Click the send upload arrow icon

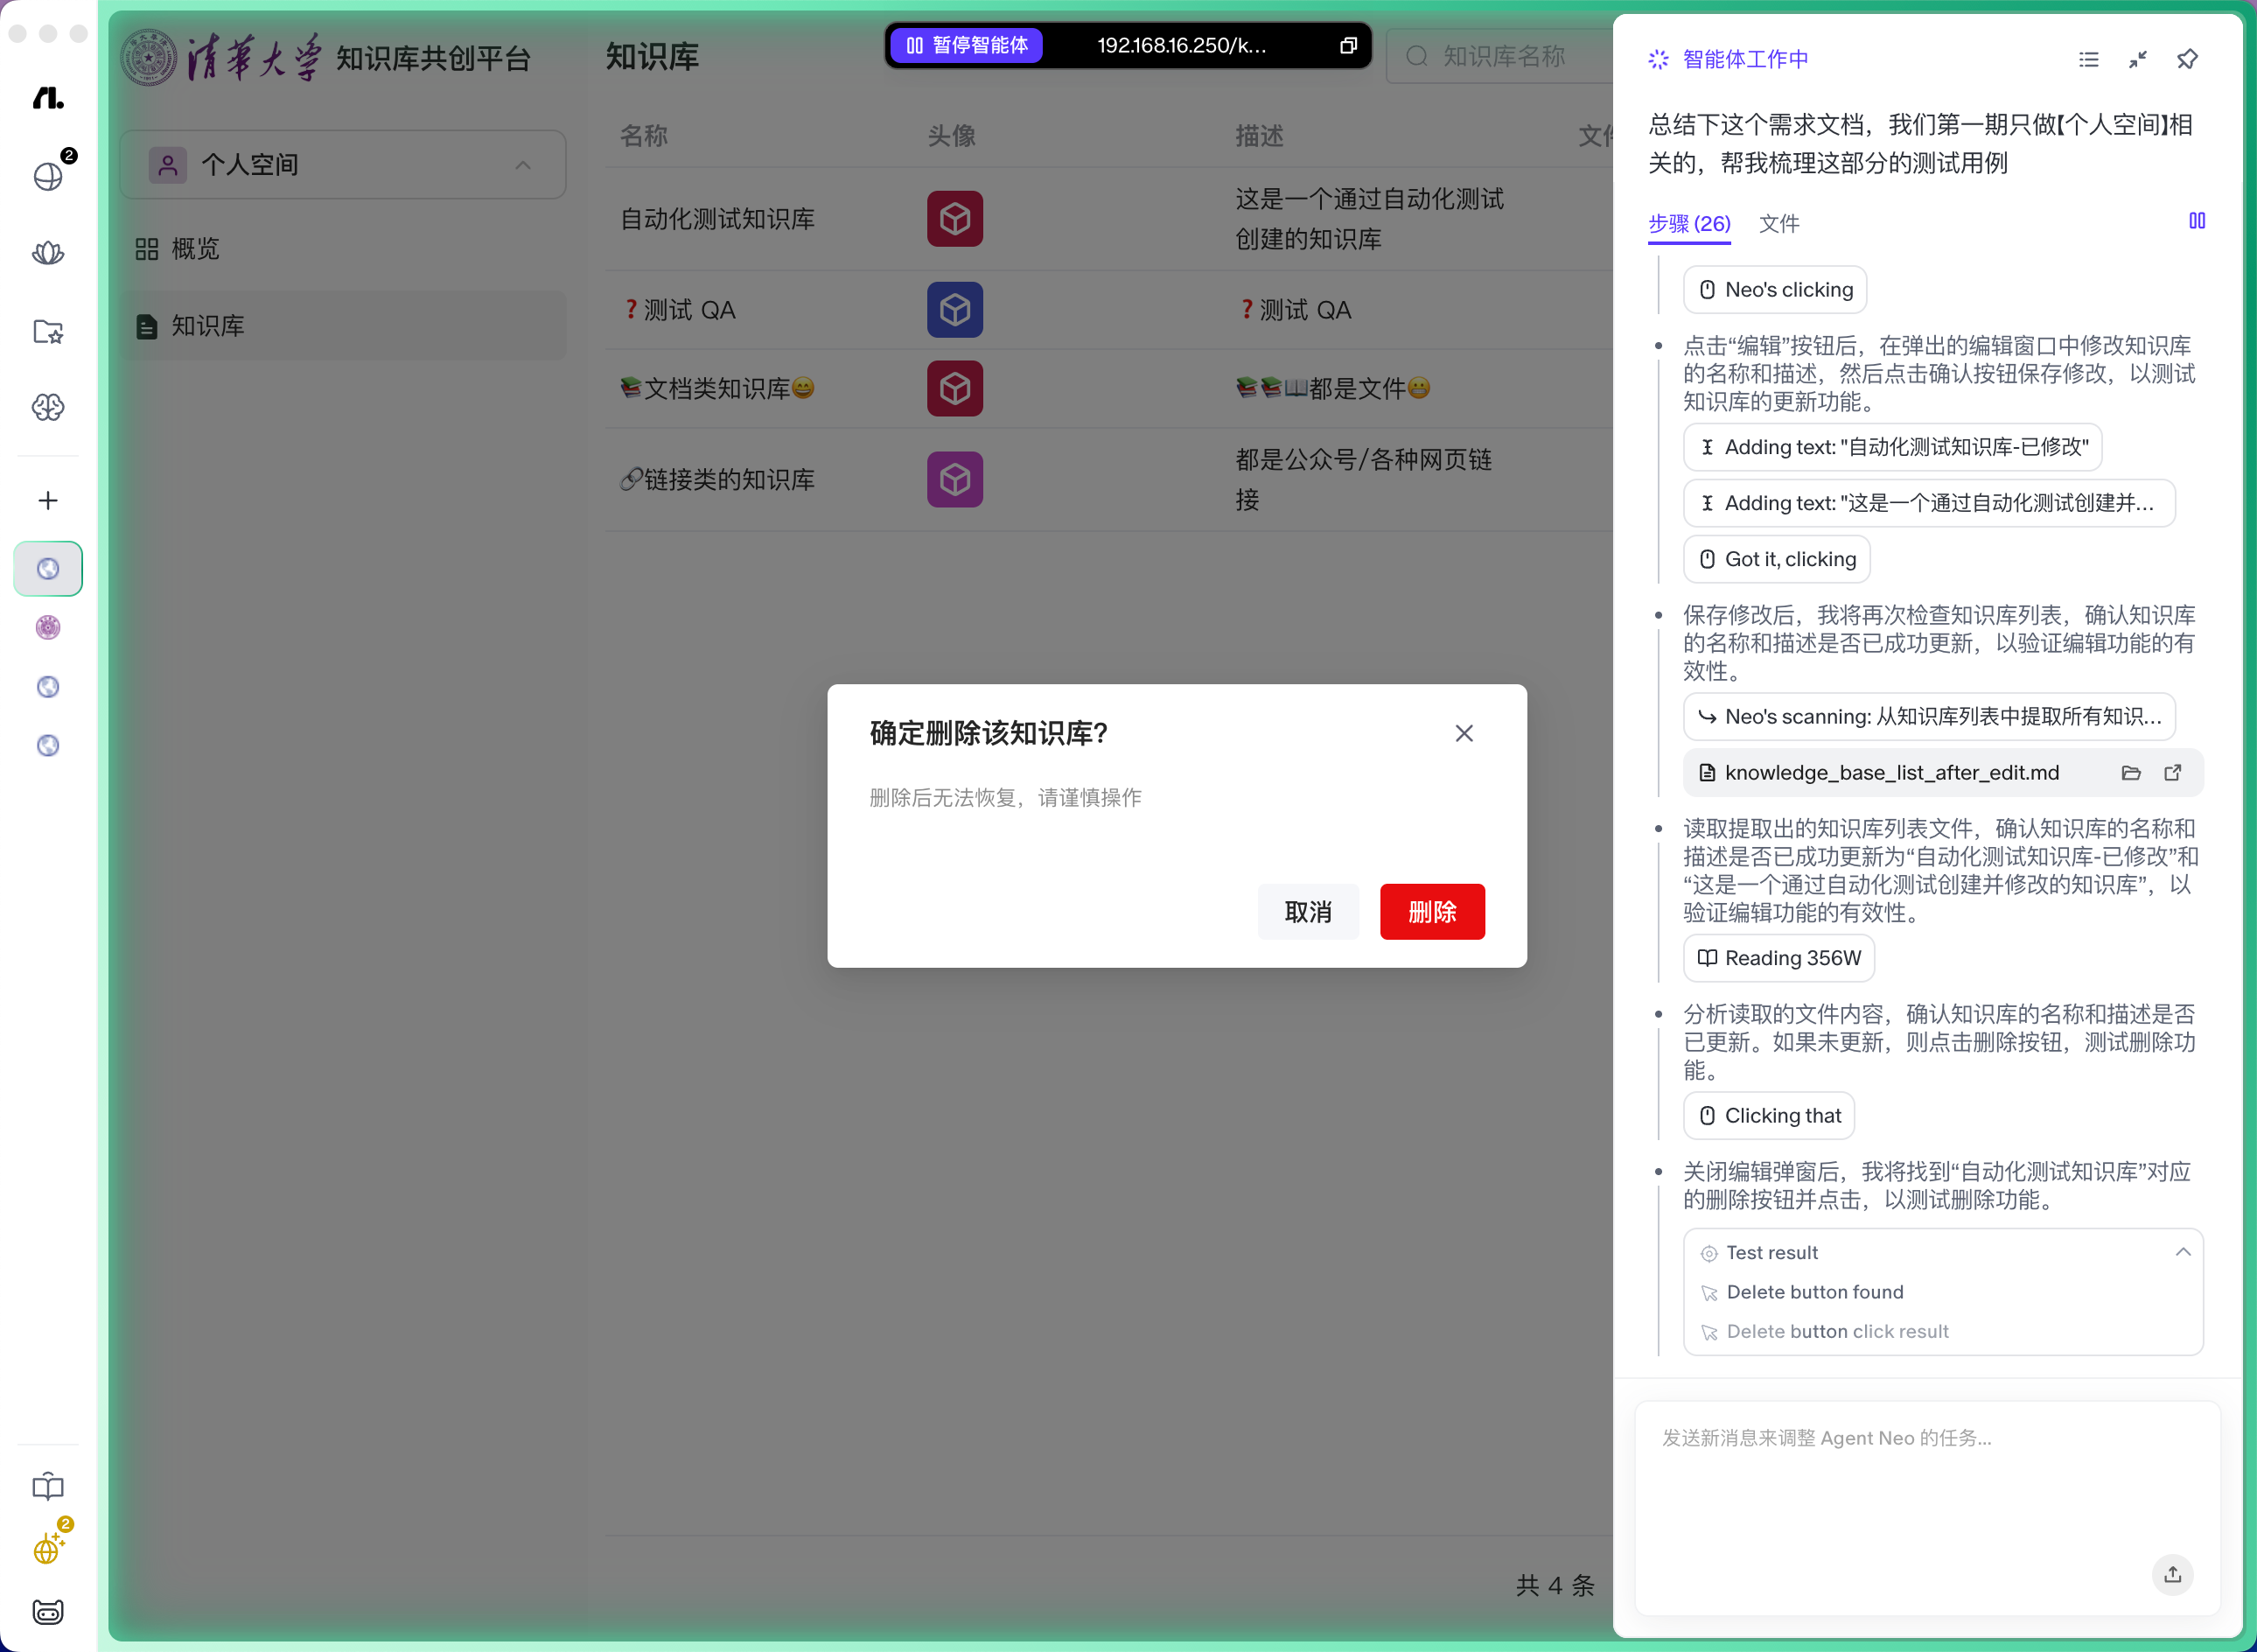(2173, 1574)
